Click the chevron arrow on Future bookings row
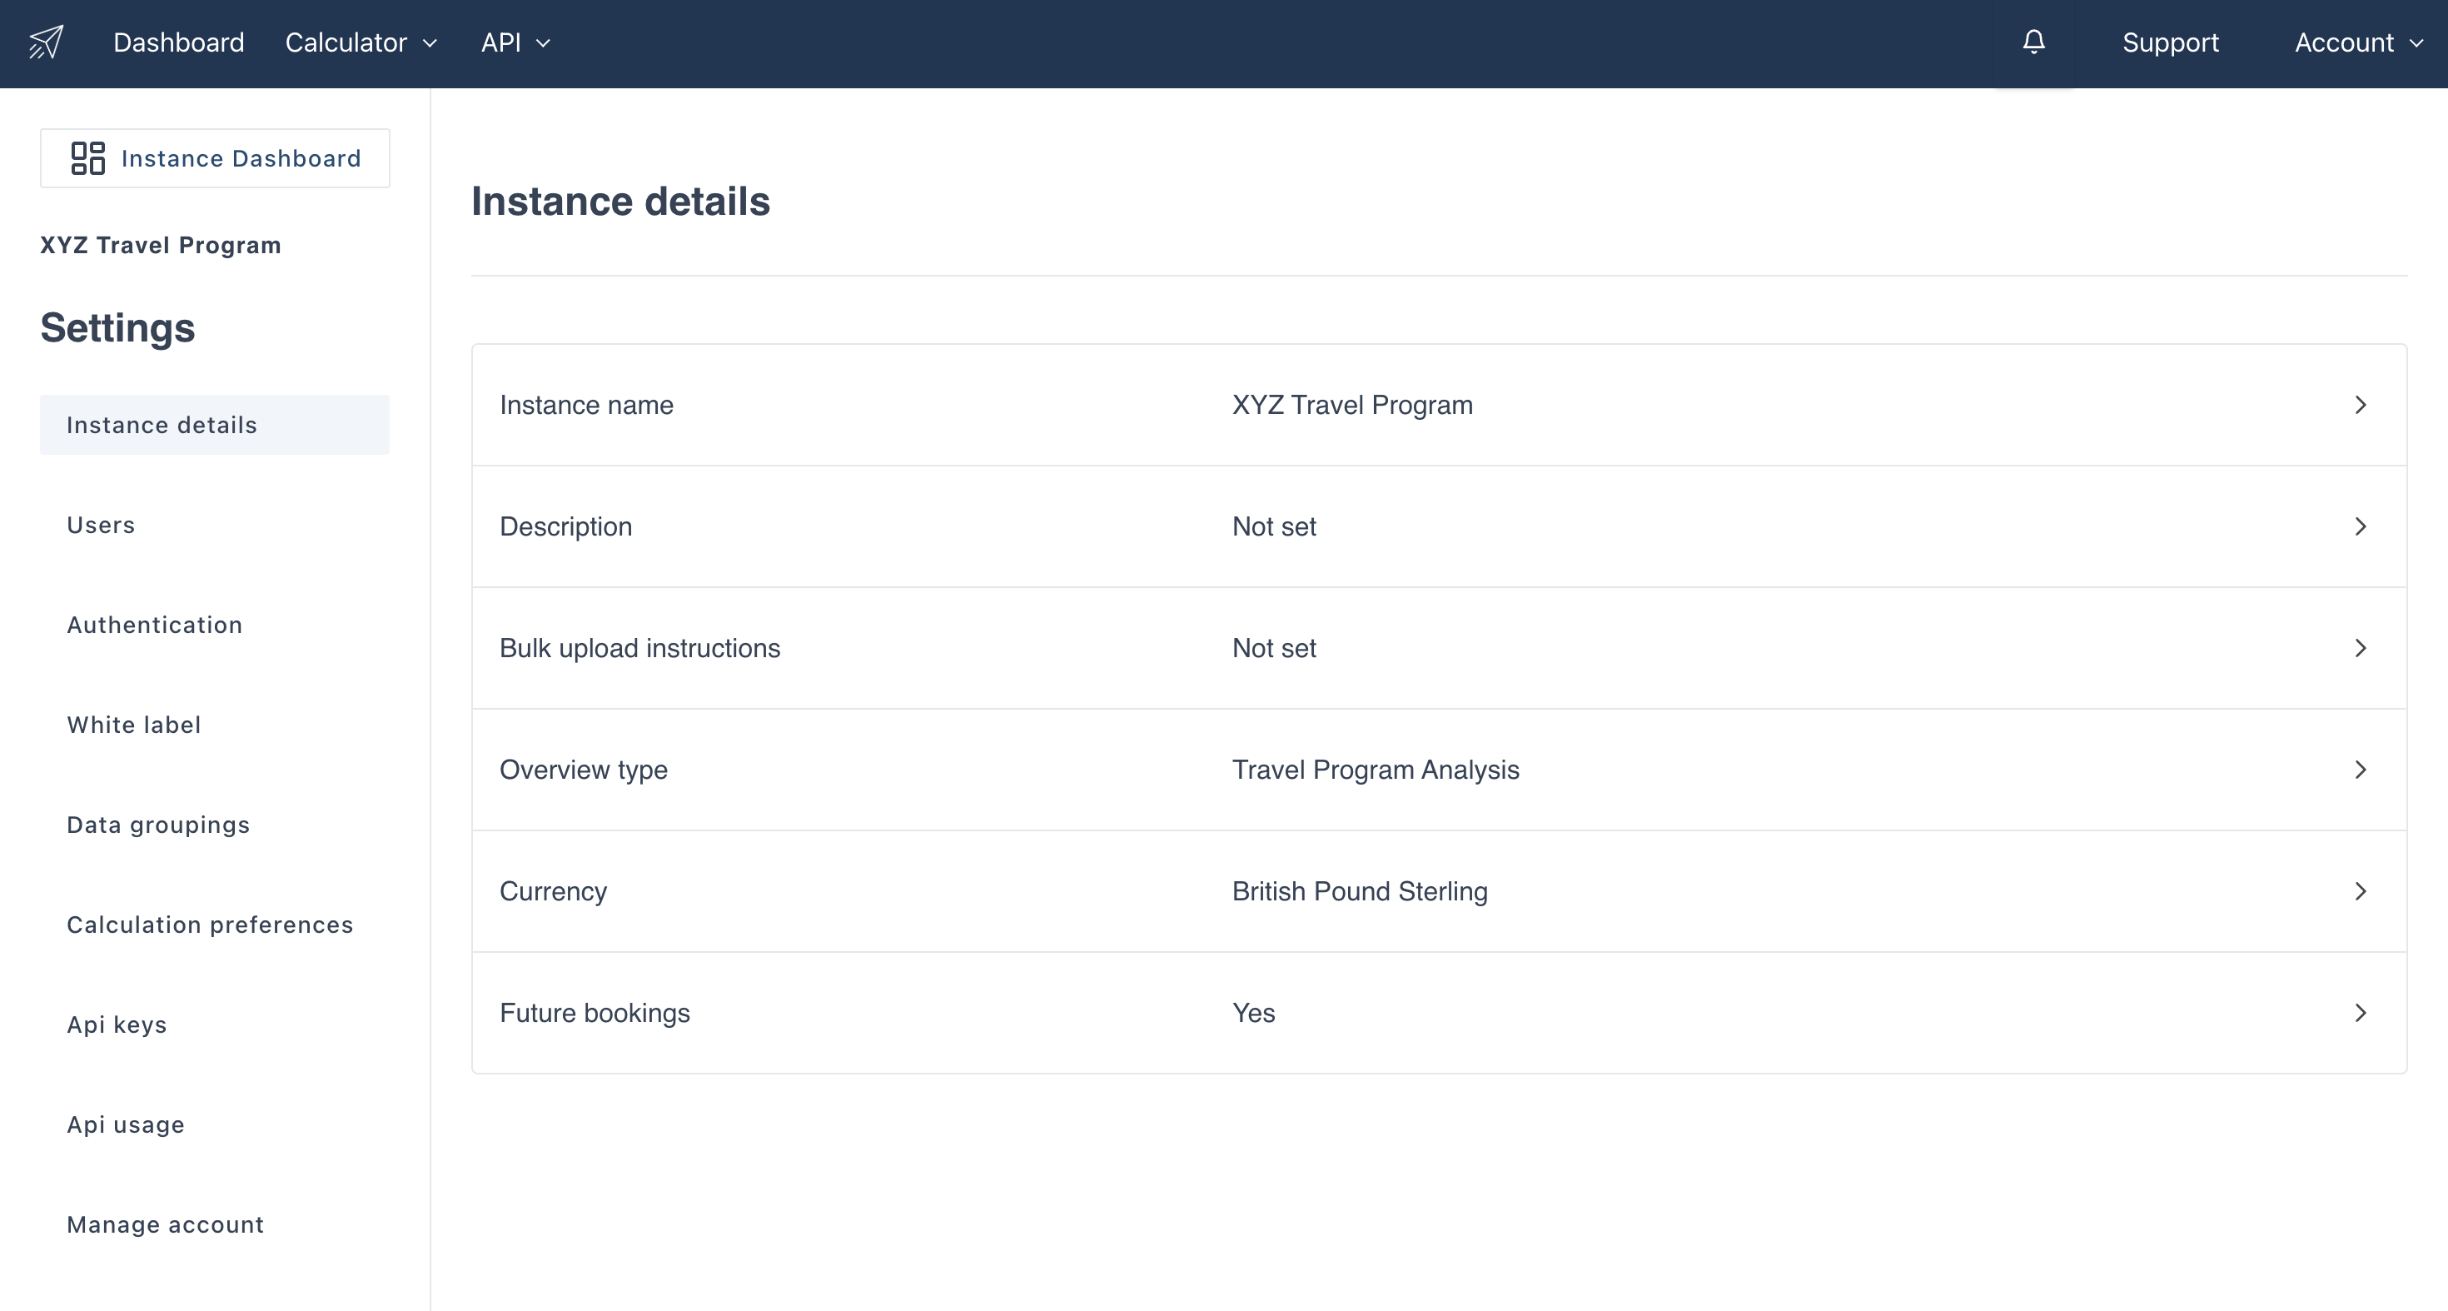This screenshot has width=2448, height=1311. 2361,1014
